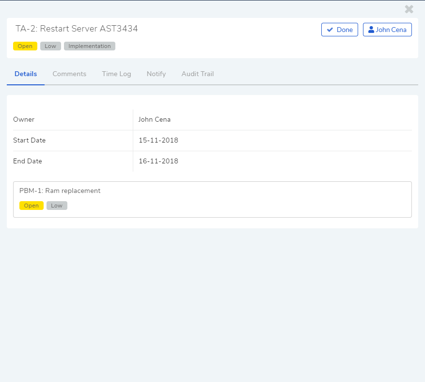425x382 pixels.
Task: Click the Low badge on PBM-1 card
Action: click(57, 206)
